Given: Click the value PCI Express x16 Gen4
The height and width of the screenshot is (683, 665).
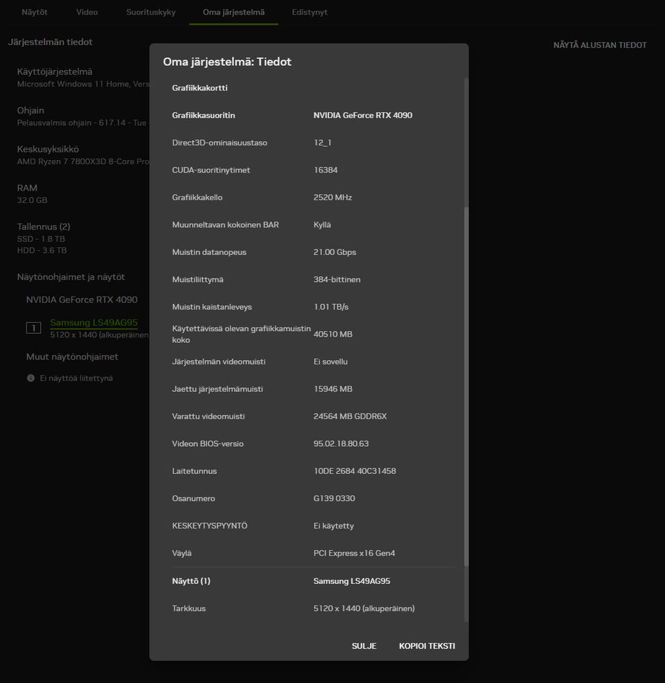Looking at the screenshot, I should pyautogui.click(x=354, y=553).
